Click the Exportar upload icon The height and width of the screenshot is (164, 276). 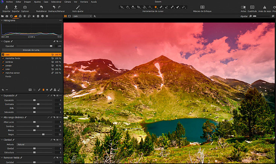pos(16,7)
